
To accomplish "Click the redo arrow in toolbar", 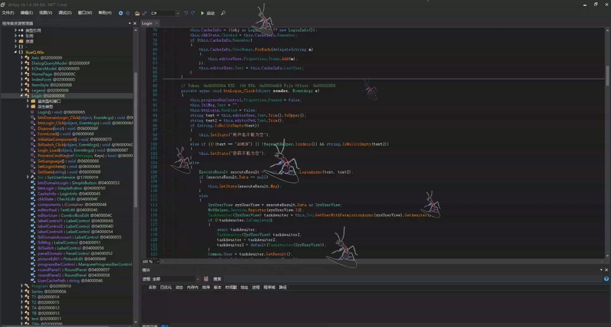I will pos(193,13).
